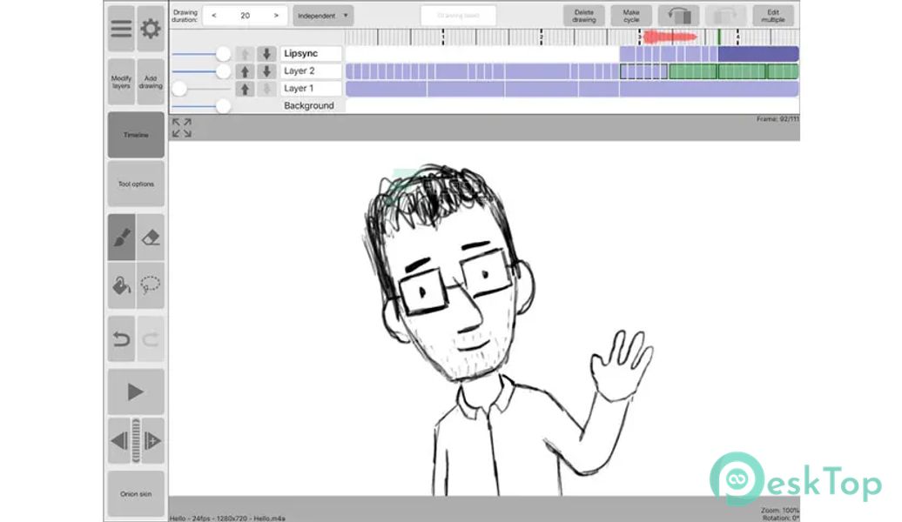Select a green drawing block in Layer 2 track
Viewport: 902px width, 522px height.
pos(693,72)
